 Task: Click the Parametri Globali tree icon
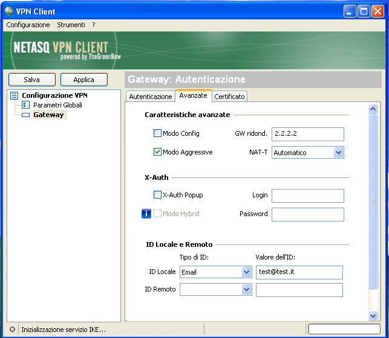(25, 105)
